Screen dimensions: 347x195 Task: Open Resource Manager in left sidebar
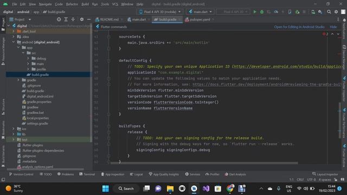(3, 51)
